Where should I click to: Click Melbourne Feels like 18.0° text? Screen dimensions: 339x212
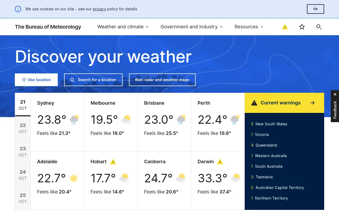coord(107,133)
